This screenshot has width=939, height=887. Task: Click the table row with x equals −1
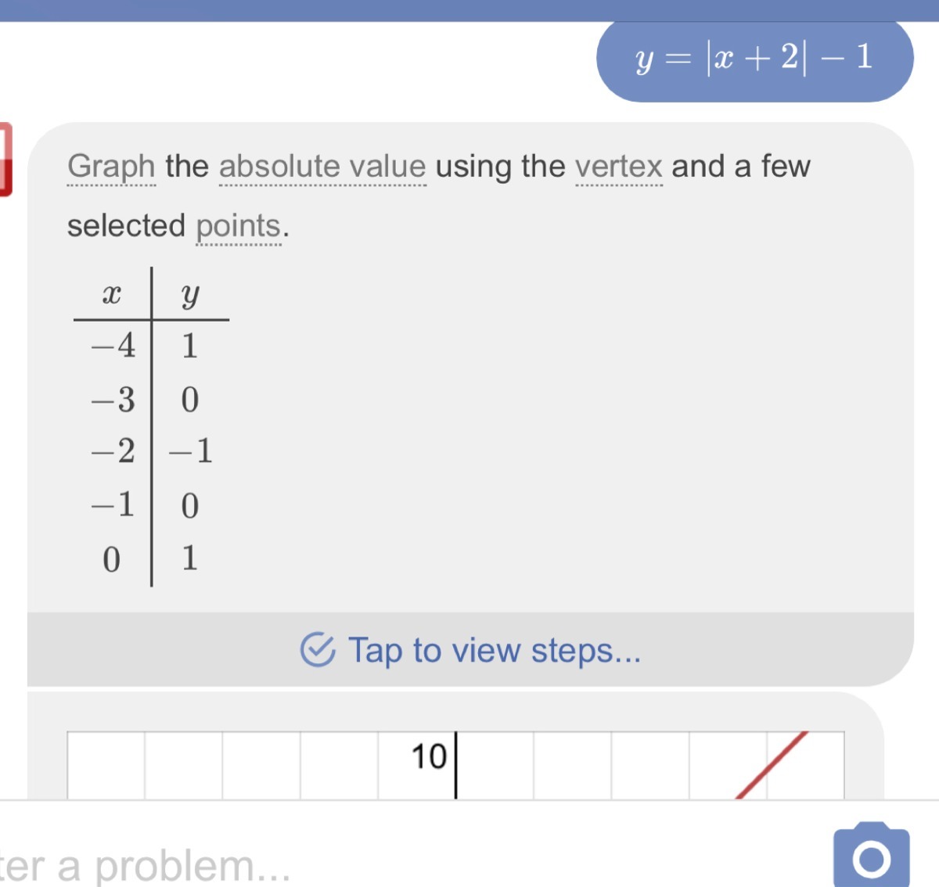click(x=151, y=505)
